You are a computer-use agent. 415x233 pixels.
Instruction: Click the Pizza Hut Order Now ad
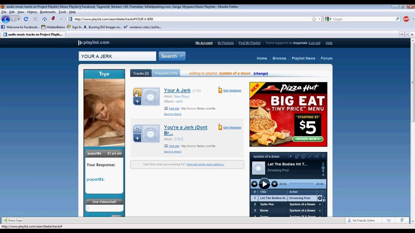pyautogui.click(x=308, y=139)
